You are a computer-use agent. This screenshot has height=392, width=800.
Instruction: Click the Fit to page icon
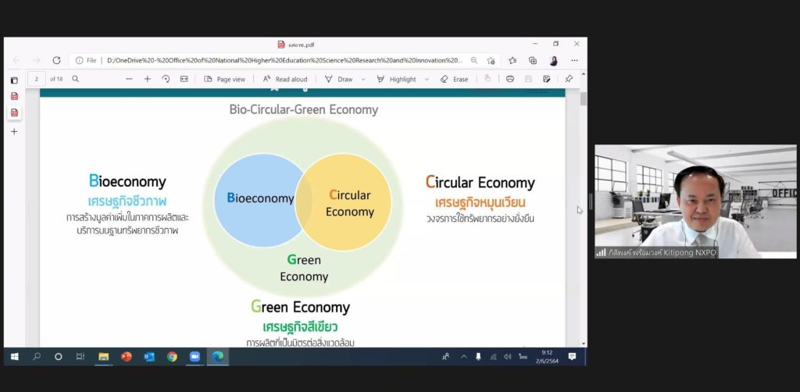click(x=184, y=79)
